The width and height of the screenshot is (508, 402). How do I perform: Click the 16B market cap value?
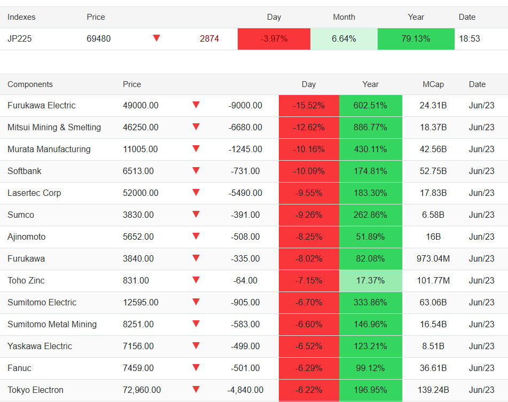click(x=433, y=237)
